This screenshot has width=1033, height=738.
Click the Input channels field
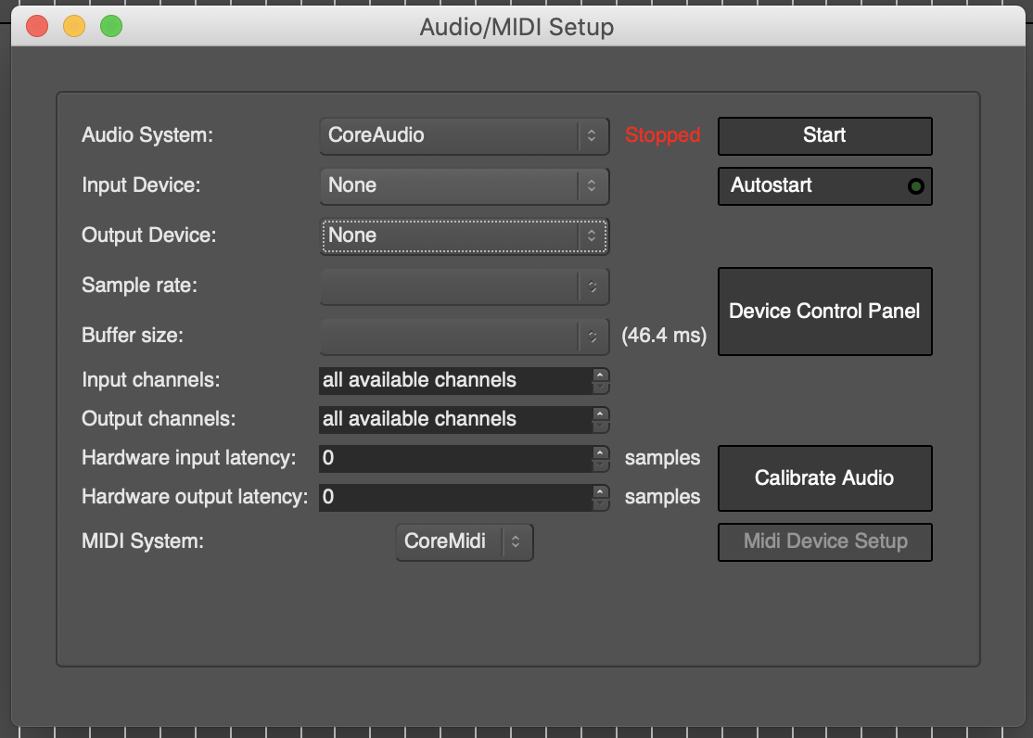click(x=454, y=380)
